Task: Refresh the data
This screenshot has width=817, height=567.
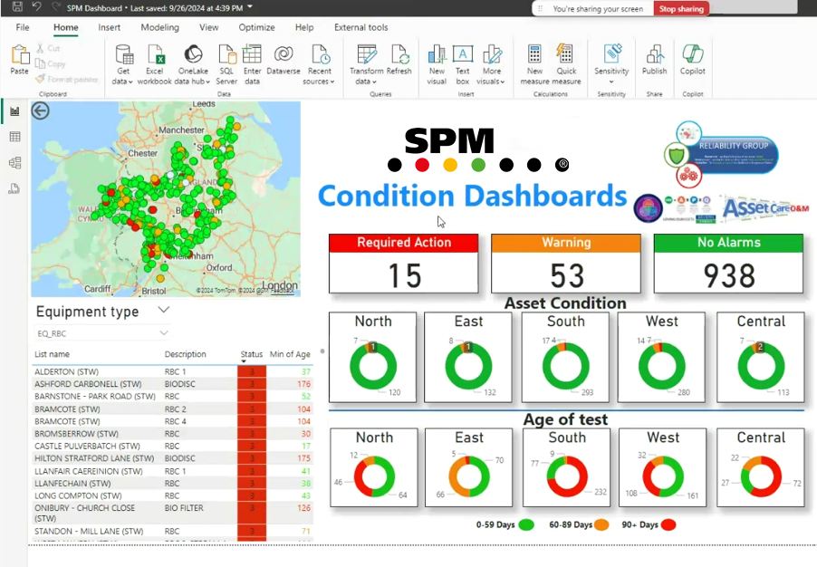Action: (x=402, y=56)
